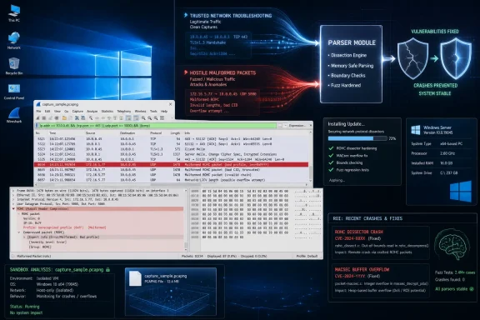Open the Telephony menu

[x=124, y=111]
